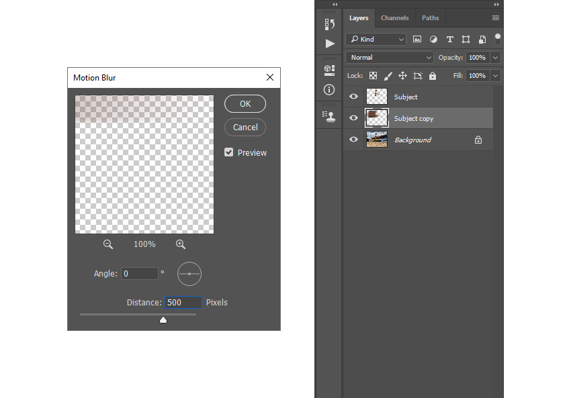This screenshot has width=571, height=398.
Task: Click the lock position move icon
Action: (x=402, y=76)
